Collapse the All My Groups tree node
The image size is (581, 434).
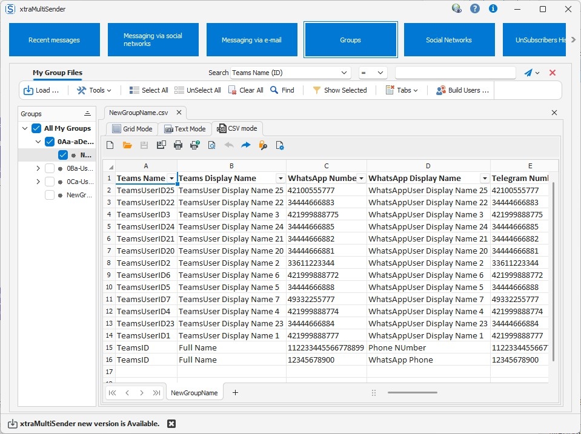(x=25, y=128)
